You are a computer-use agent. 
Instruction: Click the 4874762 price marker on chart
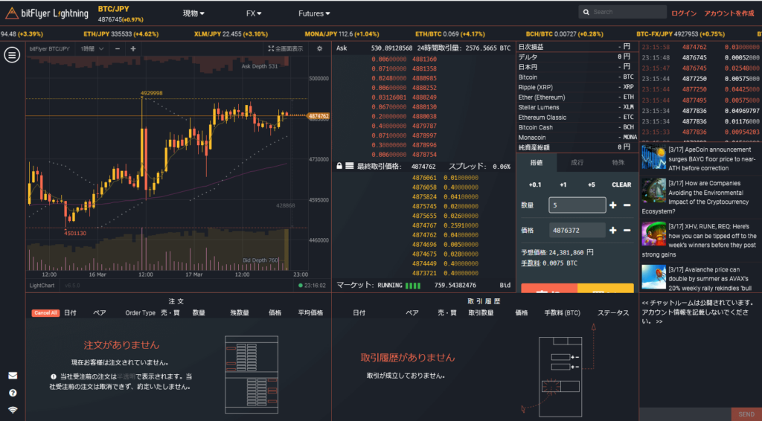(x=318, y=116)
